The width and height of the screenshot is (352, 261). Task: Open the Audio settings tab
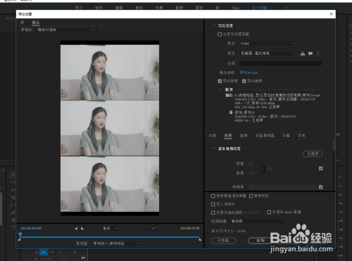pyautogui.click(x=244, y=136)
